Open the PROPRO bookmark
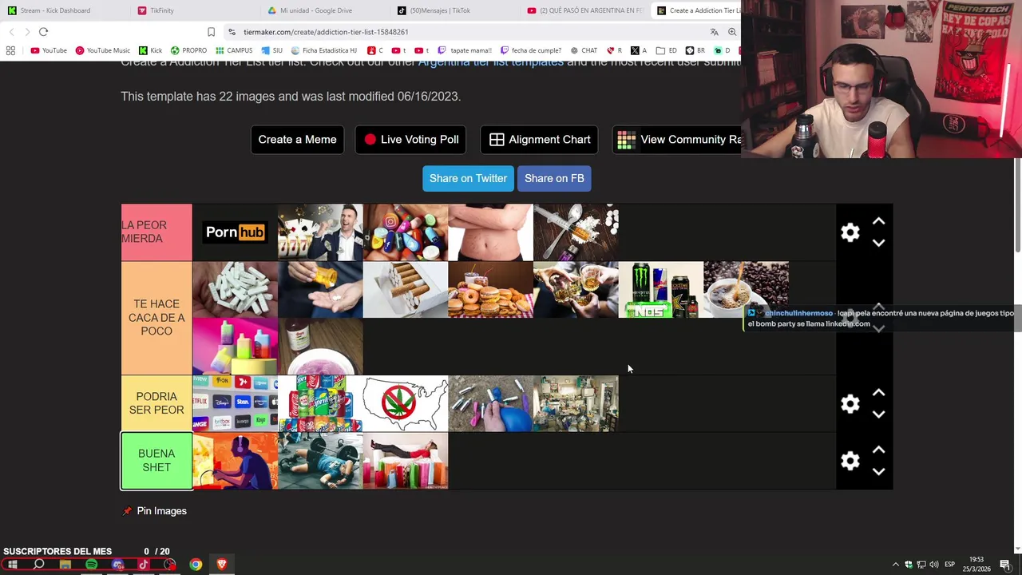 coord(188,50)
